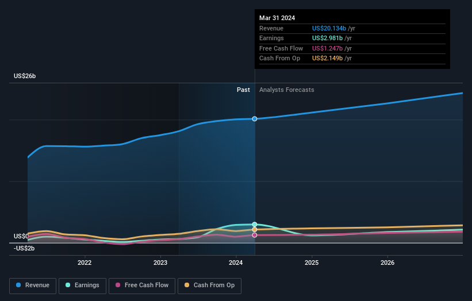Viewport: 472px width, 301px height.
Task: Click the US$2.149b cash from op value
Action: [x=327, y=59]
